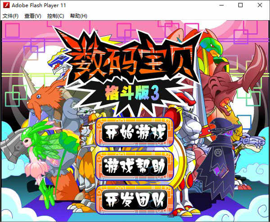Viewport: 270px width, 222px height.
Task: Click the rainbow 格斗版3 subtitle text
Action: point(132,94)
